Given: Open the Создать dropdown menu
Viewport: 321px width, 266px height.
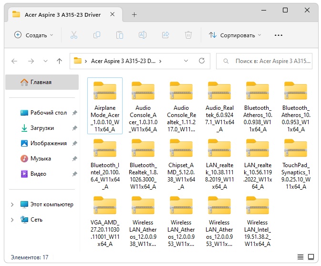Looking at the screenshot, I should coord(33,35).
